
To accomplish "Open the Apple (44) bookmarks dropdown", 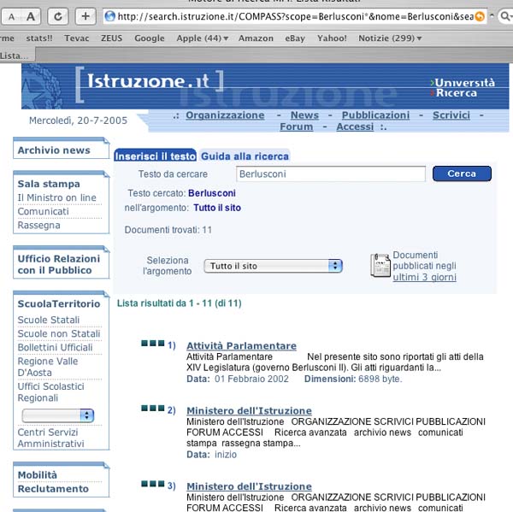I will (x=202, y=38).
